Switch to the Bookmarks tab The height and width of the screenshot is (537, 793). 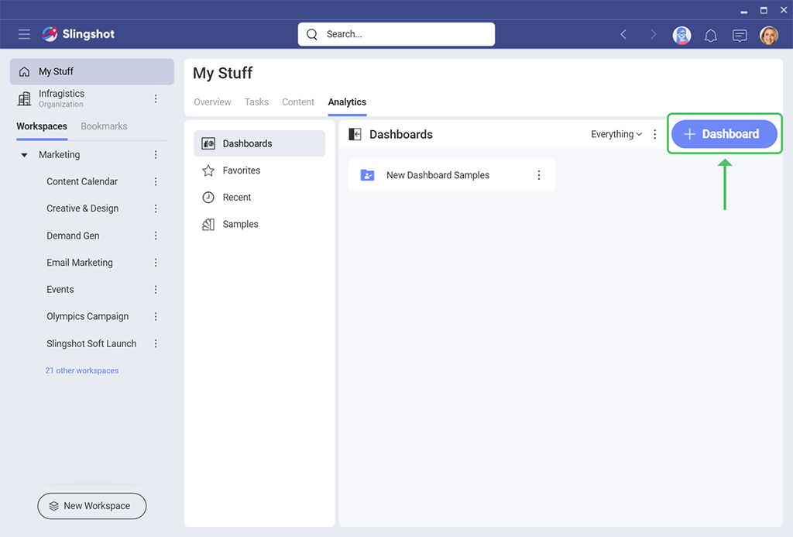click(105, 126)
